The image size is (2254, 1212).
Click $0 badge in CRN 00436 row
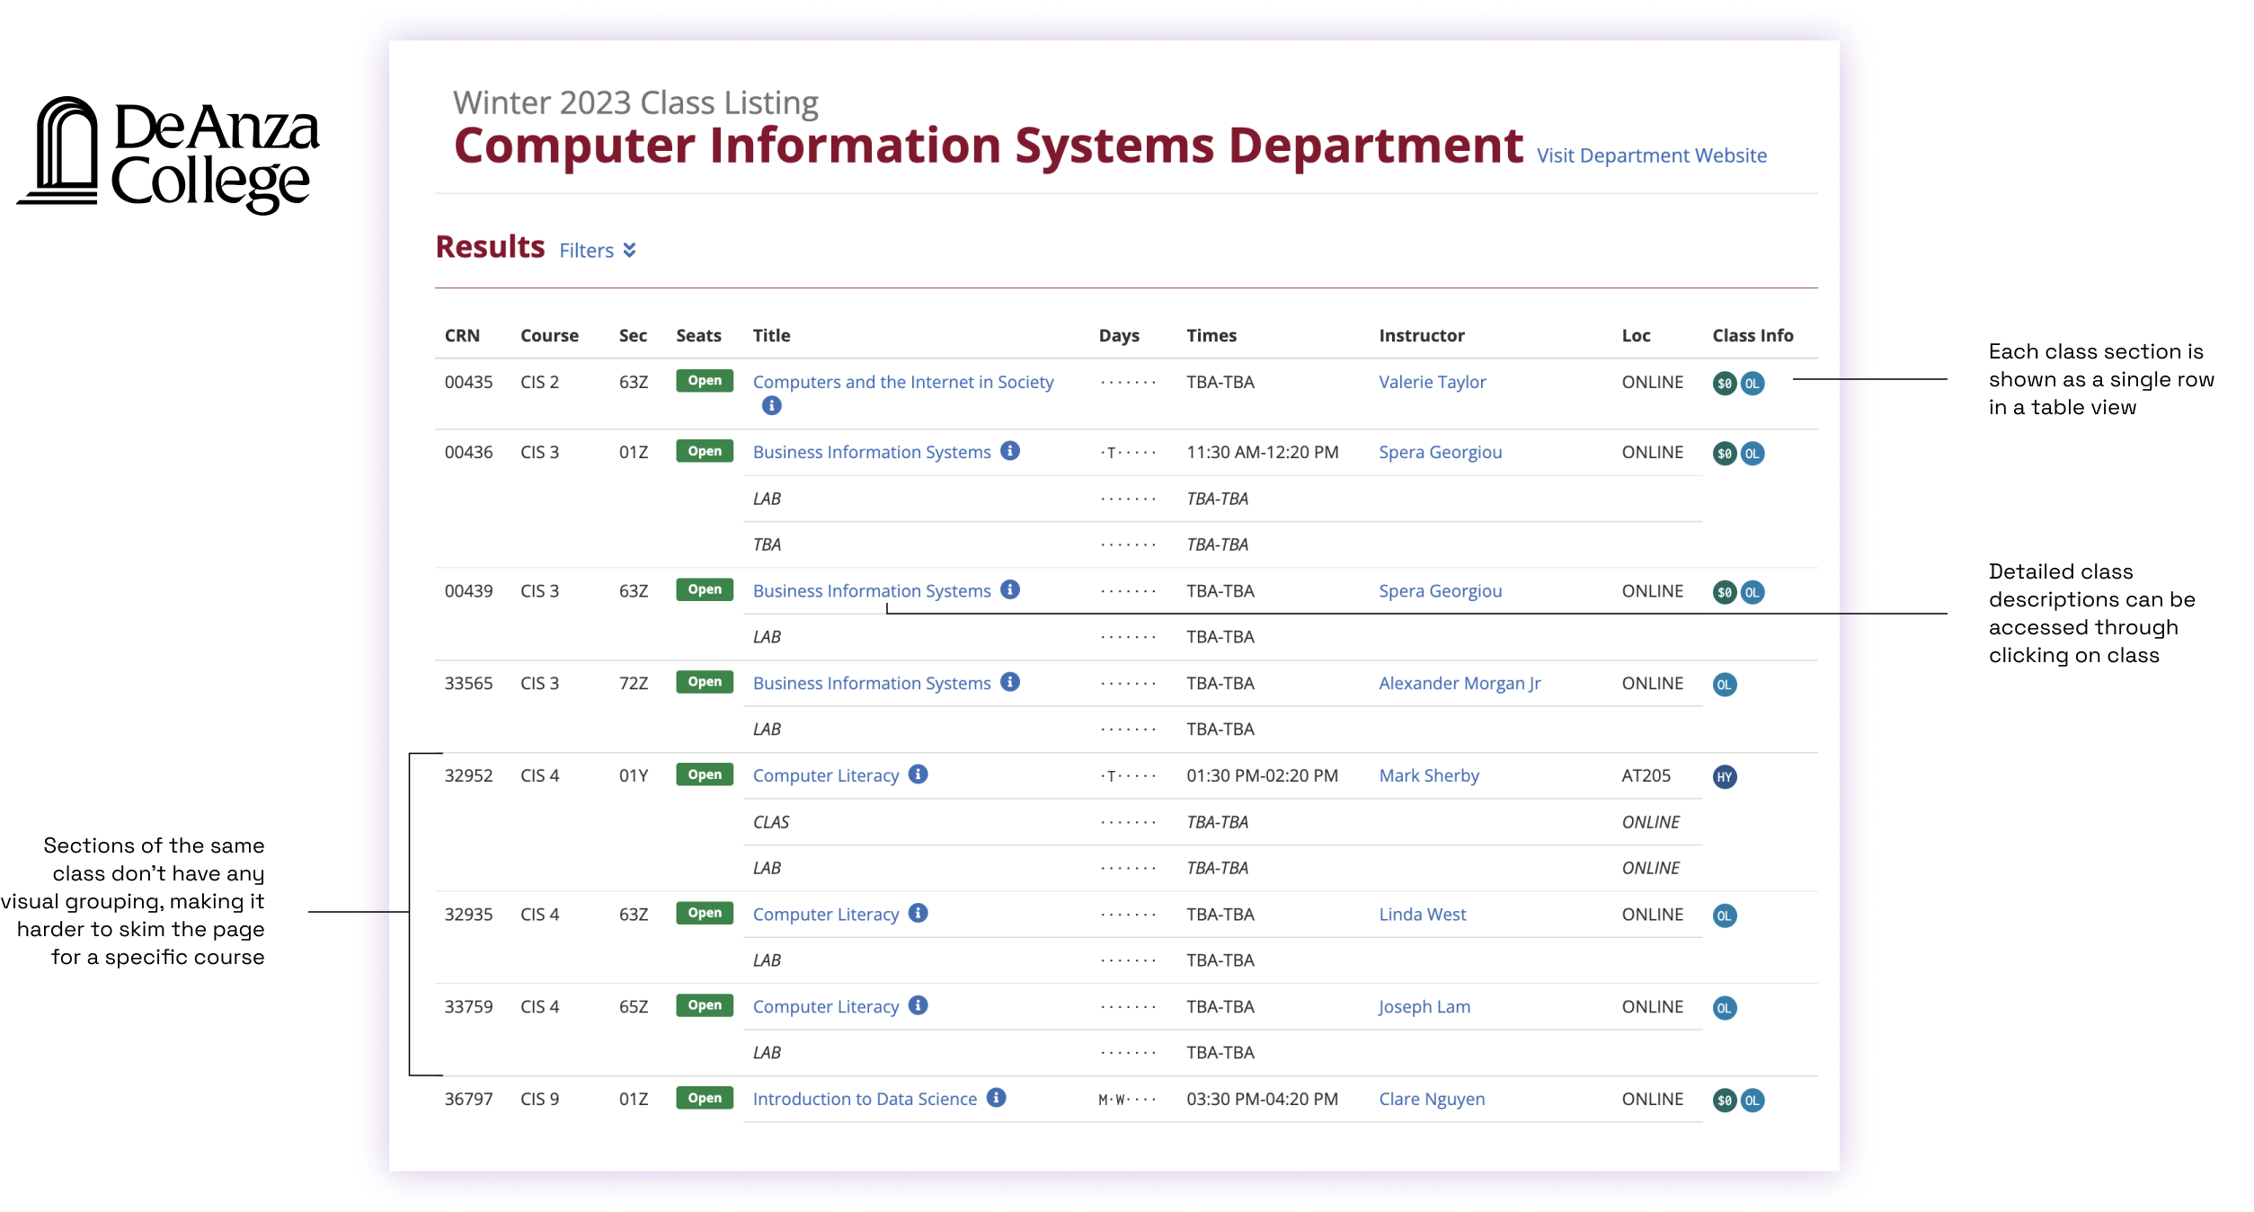point(1724,454)
